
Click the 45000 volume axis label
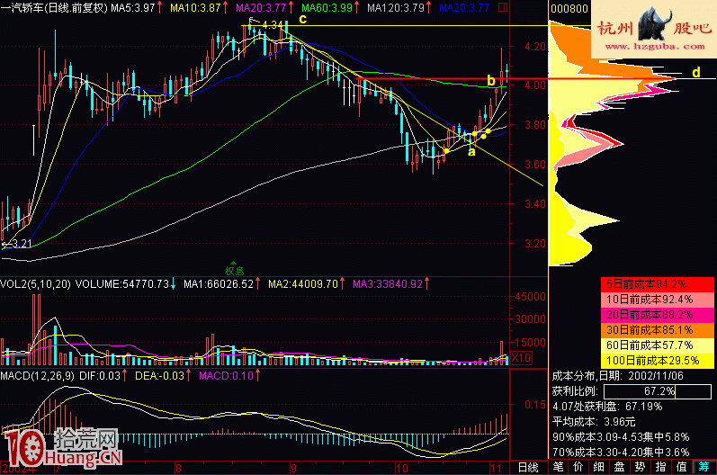[531, 297]
